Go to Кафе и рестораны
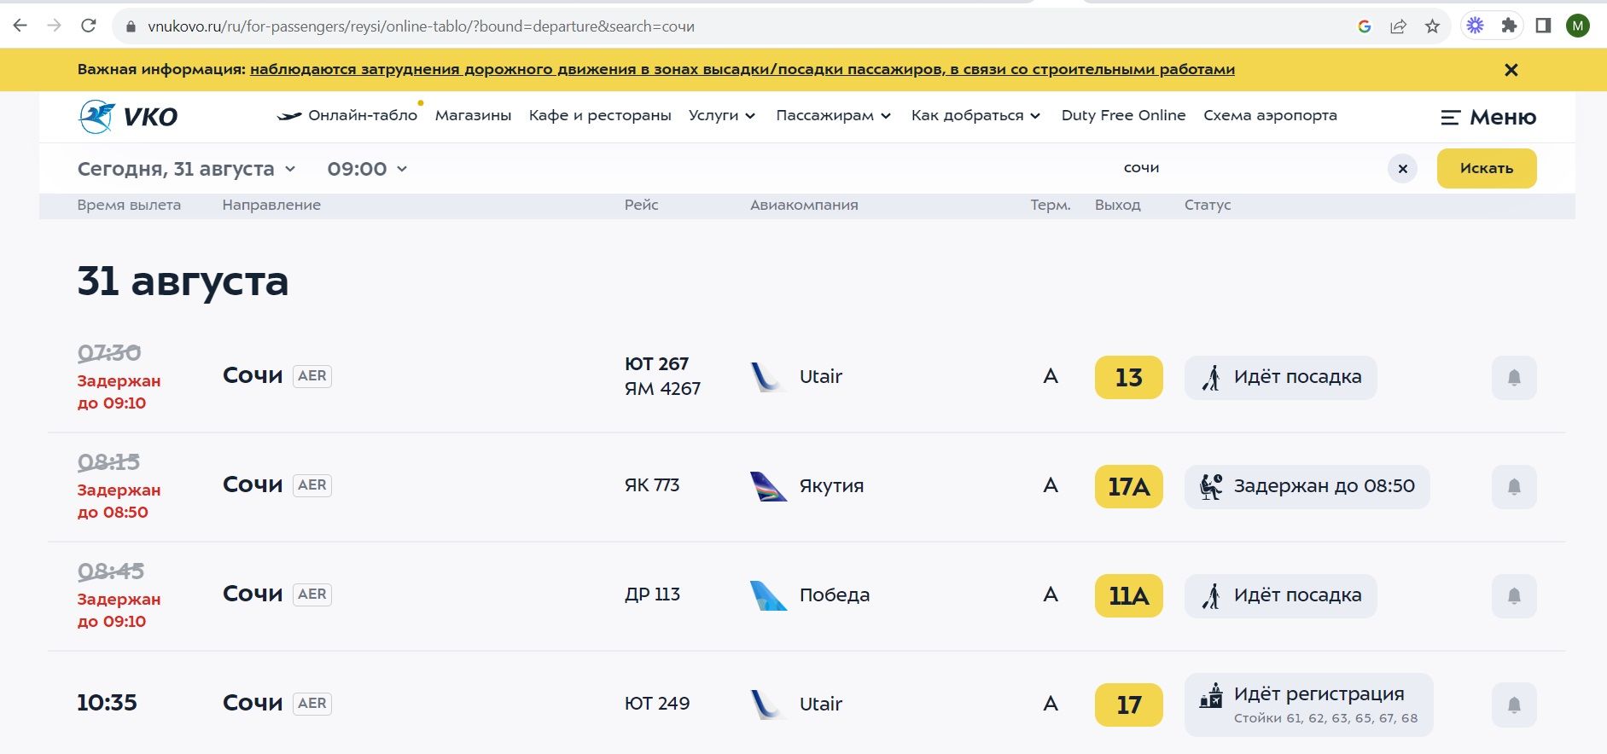1607x754 pixels. (600, 115)
